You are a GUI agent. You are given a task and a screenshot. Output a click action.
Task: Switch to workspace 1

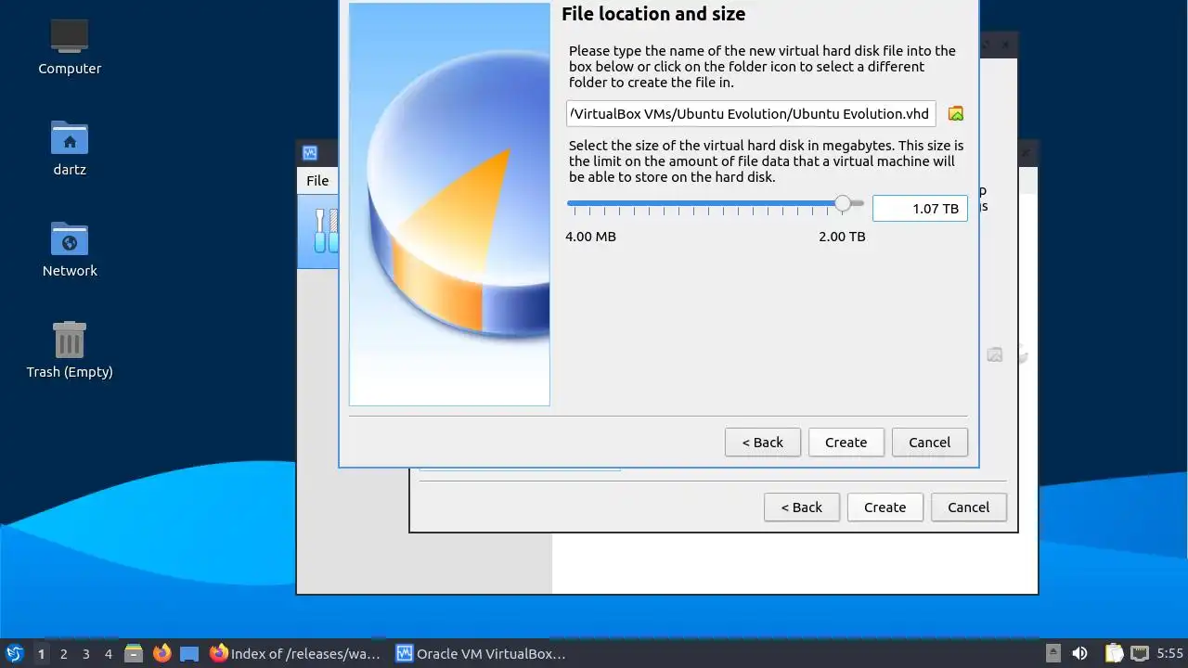coord(41,654)
